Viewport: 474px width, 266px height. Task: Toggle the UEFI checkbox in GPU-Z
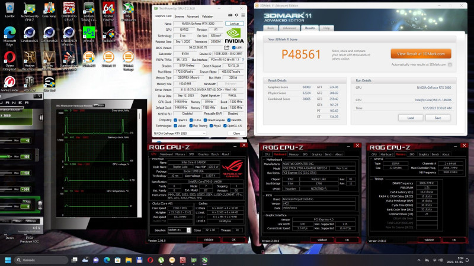pos(233,48)
